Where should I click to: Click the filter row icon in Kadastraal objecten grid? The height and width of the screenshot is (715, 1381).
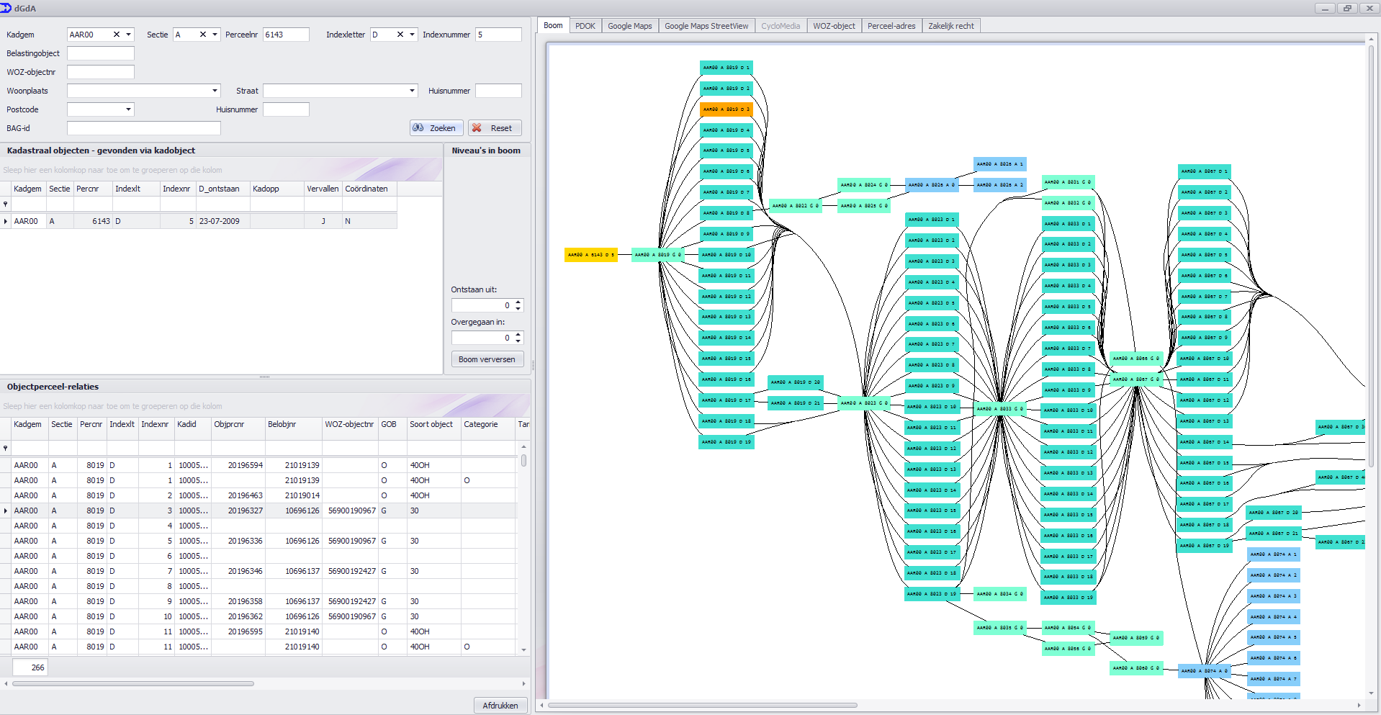tap(6, 204)
